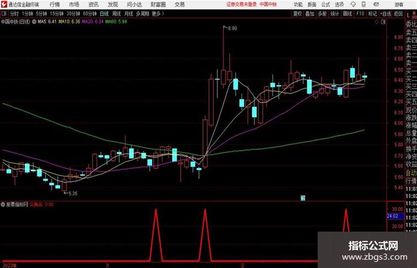Screen dimensions: 417x268
Task: Click the mobile phone icon
Action: pos(364,4)
